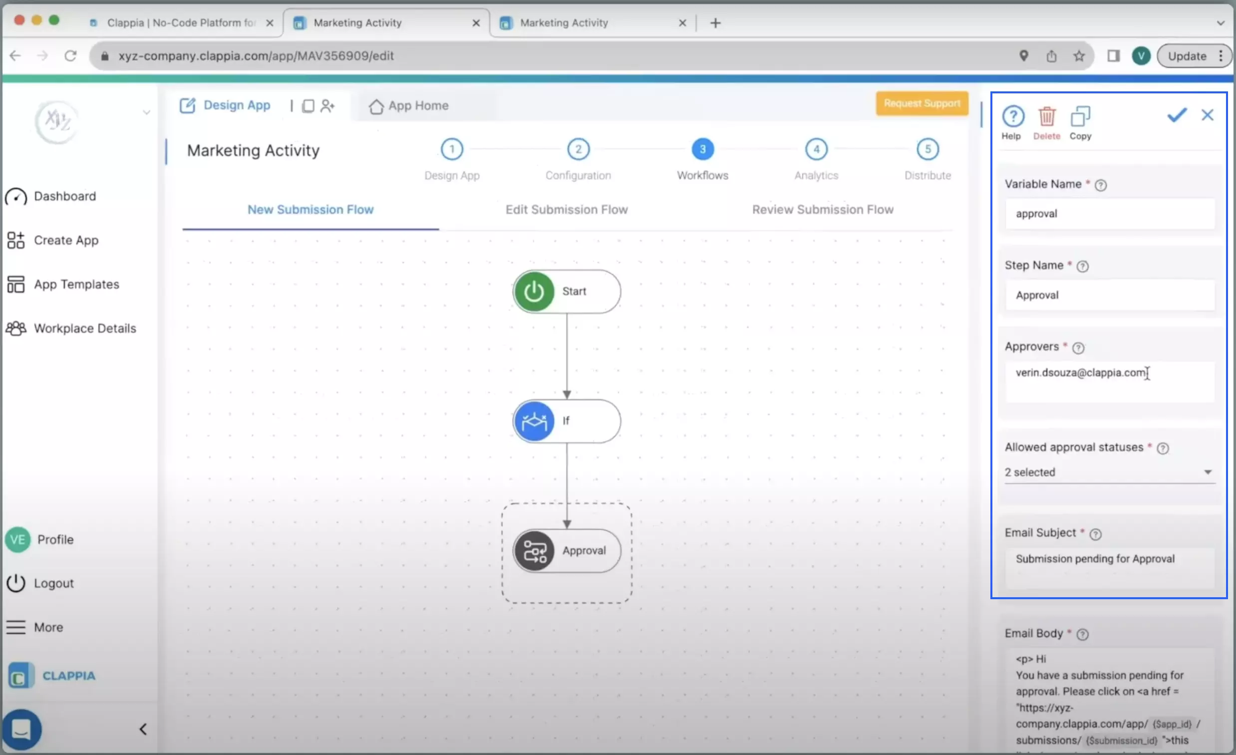Image resolution: width=1236 pixels, height=755 pixels.
Task: Click the add-user icon beside Design App
Action: pyautogui.click(x=328, y=105)
